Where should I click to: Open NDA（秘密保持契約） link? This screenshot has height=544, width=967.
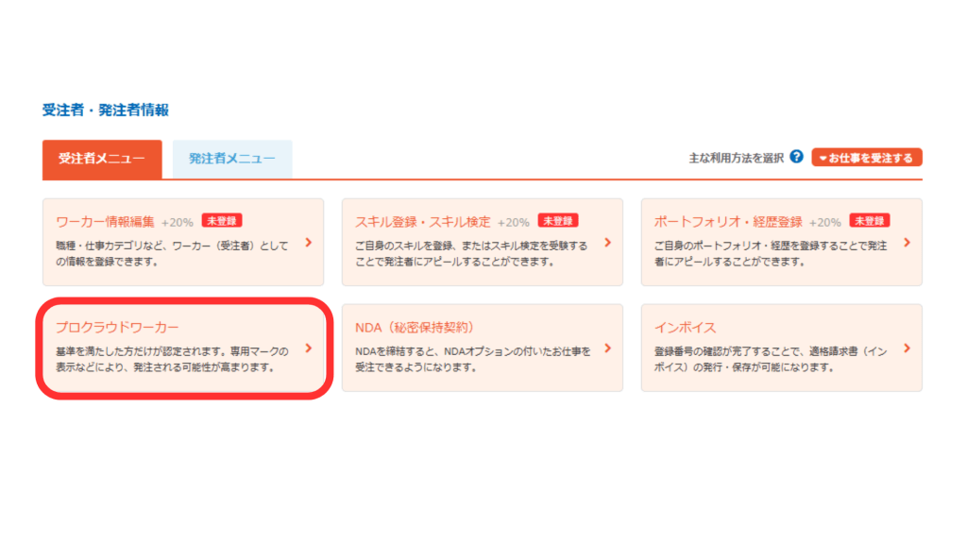pyautogui.click(x=413, y=328)
